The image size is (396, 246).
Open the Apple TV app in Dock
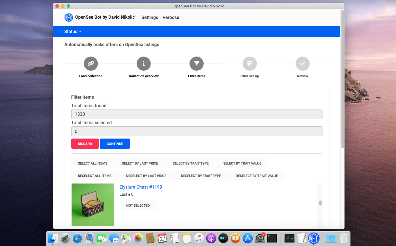point(223,238)
